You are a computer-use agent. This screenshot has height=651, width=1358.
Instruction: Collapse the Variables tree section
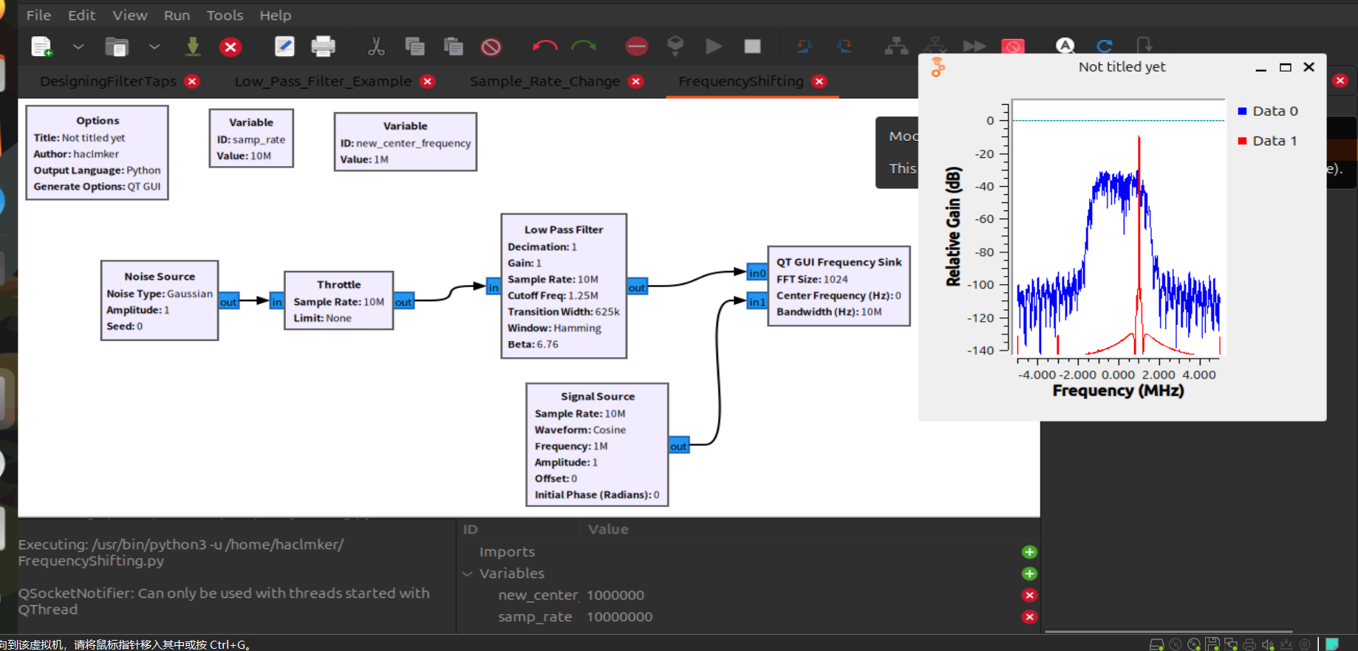(468, 573)
